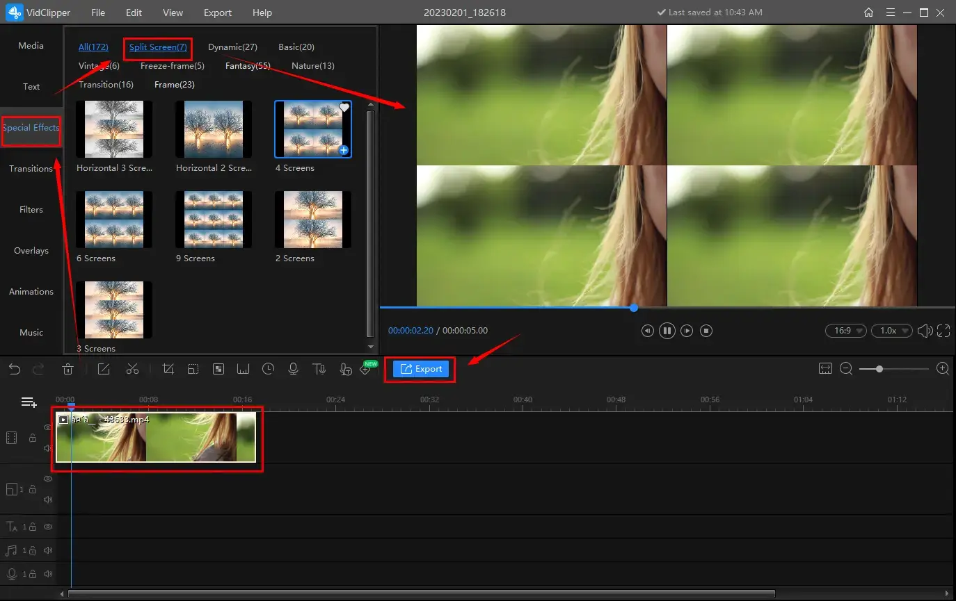Open the 16:9 aspect ratio dropdown

(x=845, y=331)
